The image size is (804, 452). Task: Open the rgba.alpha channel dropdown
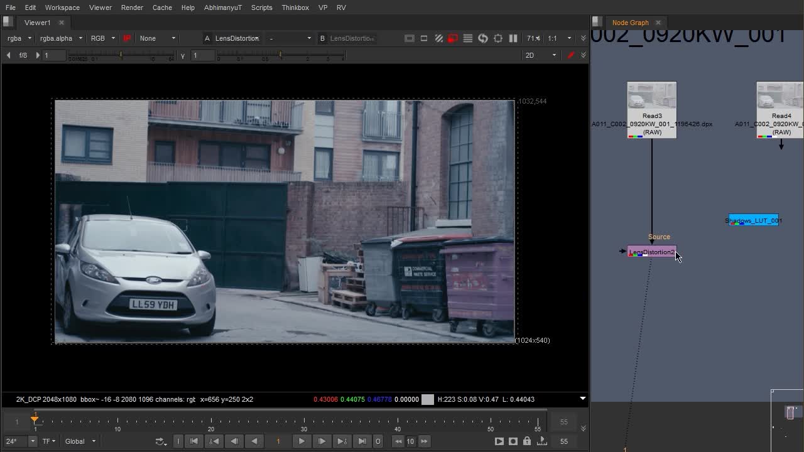61,38
